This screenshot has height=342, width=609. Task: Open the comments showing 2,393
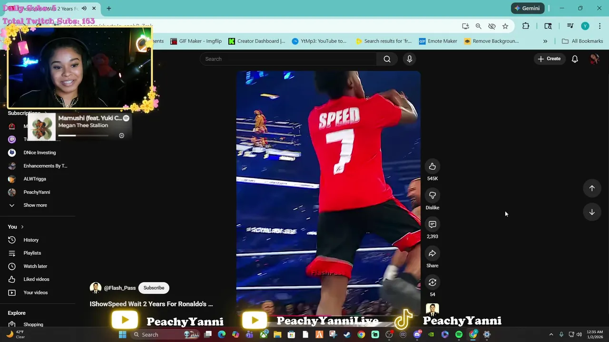(432, 224)
